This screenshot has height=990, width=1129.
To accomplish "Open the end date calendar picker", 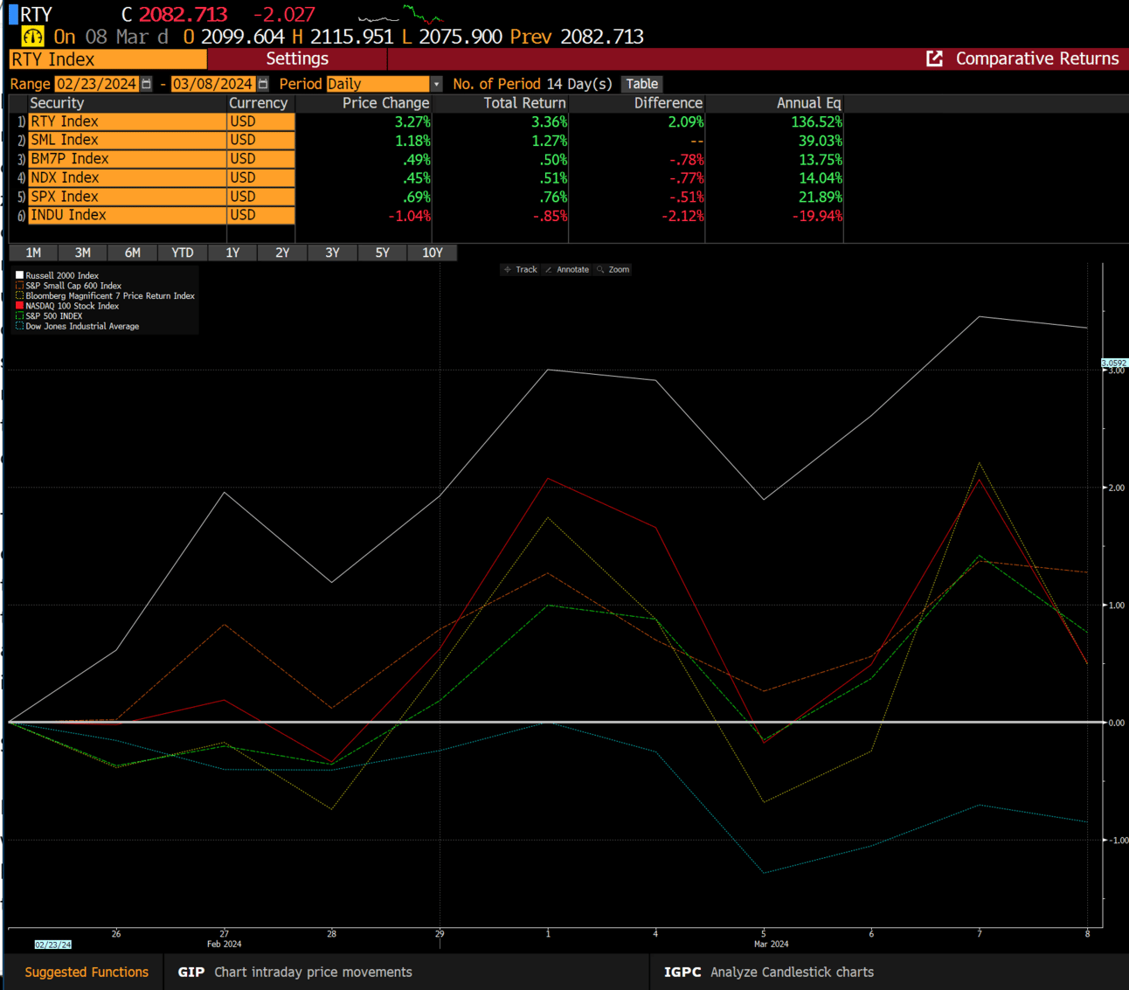I will [263, 84].
